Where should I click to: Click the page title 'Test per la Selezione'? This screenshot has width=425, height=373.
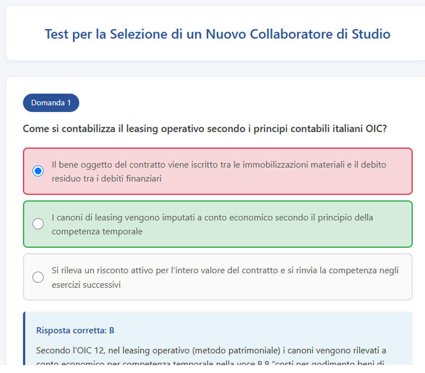217,34
